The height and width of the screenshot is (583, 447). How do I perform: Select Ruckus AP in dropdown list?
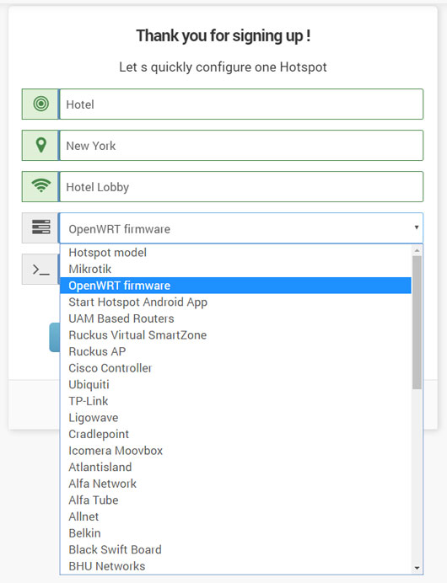pos(235,351)
